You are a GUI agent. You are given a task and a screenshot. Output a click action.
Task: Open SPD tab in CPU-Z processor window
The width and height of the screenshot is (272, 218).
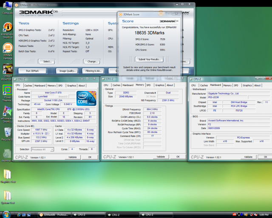(x=60, y=86)
